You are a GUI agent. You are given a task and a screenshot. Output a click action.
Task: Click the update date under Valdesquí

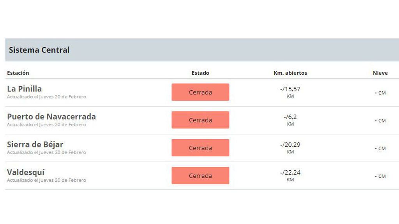[x=47, y=180]
